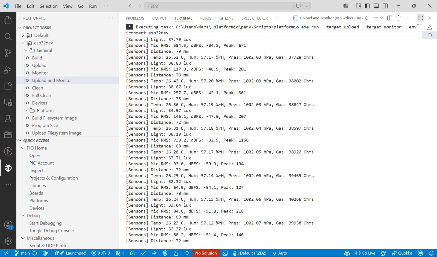Collapse the PROJECT TASKS section

pyautogui.click(x=20, y=28)
